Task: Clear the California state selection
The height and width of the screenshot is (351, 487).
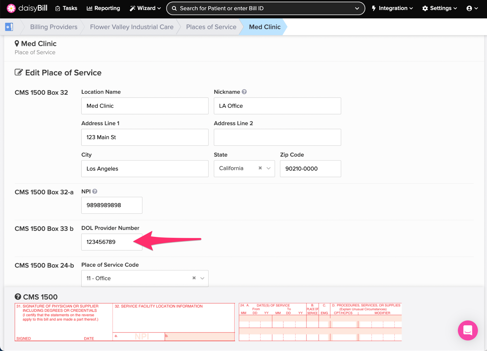Action: click(260, 168)
